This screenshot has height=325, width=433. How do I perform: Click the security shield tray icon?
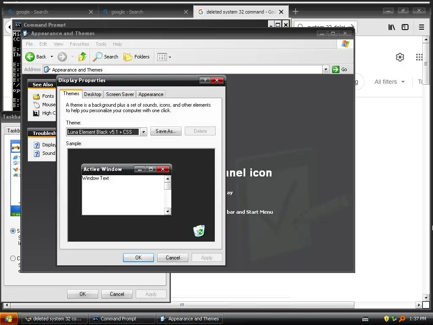[386, 319]
